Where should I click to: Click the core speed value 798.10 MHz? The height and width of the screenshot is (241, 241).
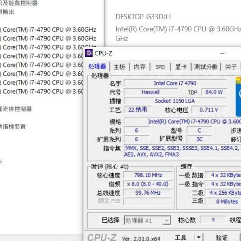(148, 175)
